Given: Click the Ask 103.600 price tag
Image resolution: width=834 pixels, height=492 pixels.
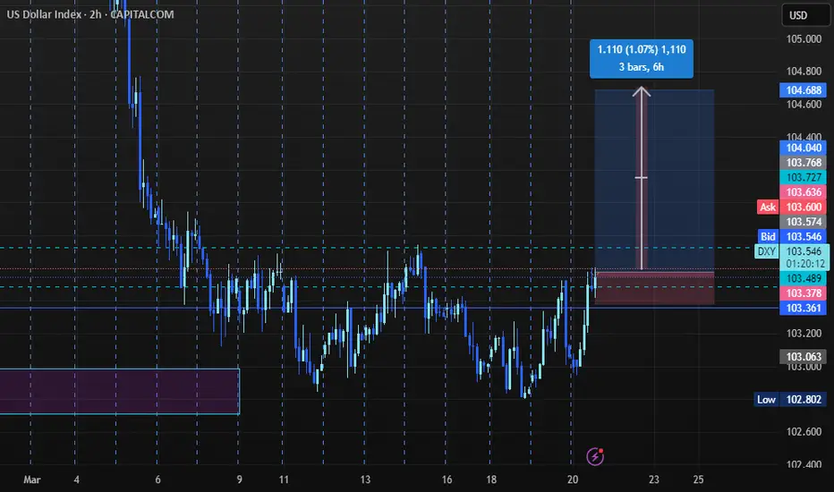Looking at the screenshot, I should (791, 207).
